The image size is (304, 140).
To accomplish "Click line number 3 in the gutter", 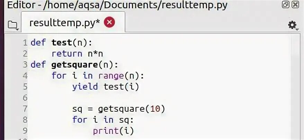I will click(x=25, y=64).
